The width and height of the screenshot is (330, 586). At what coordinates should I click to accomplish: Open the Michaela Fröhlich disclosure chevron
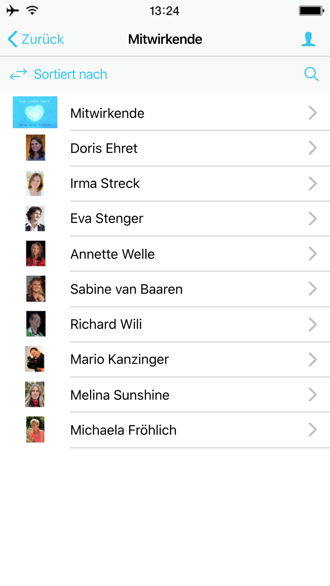click(313, 430)
